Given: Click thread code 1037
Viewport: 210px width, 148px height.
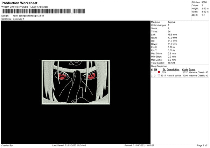Looking at the screenshot, I should [185, 72].
